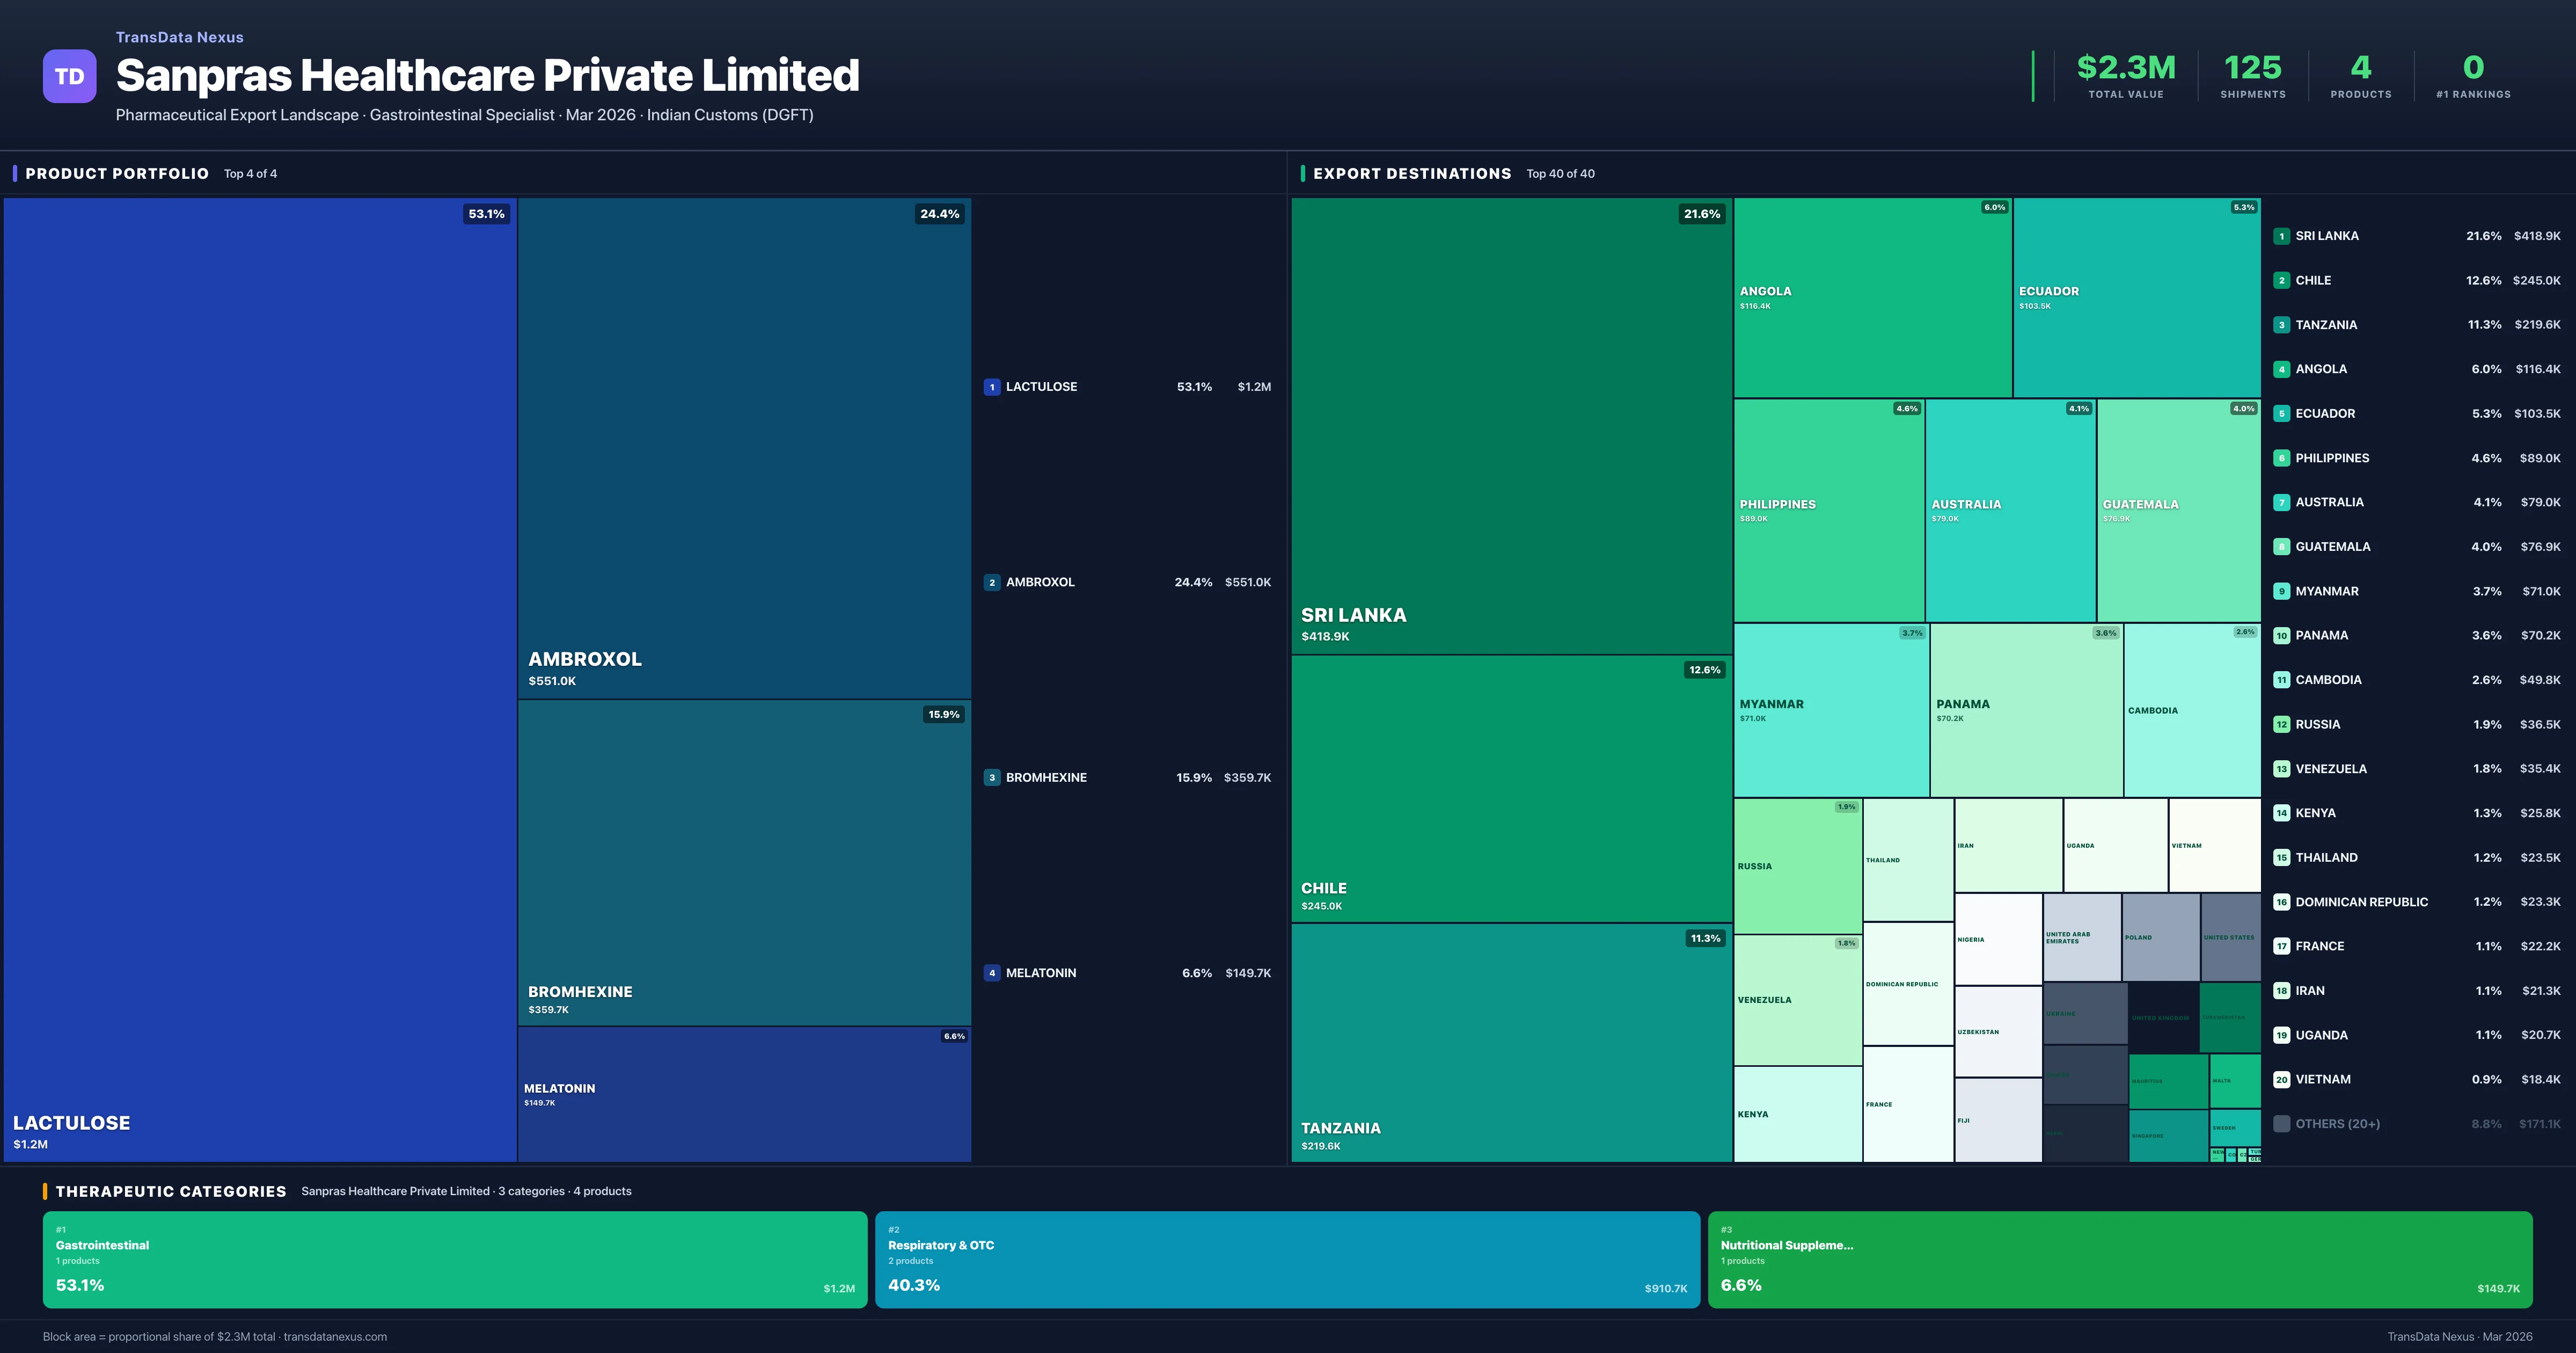Select the Bromhexine treemap block

pos(744,862)
